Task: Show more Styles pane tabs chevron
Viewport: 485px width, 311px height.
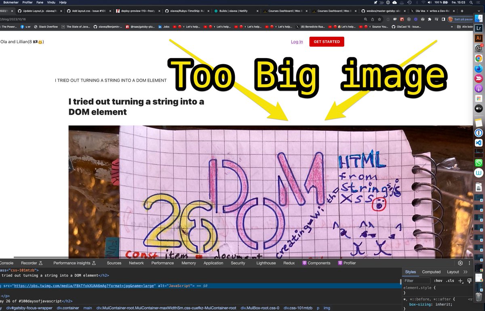Action: pyautogui.click(x=466, y=272)
